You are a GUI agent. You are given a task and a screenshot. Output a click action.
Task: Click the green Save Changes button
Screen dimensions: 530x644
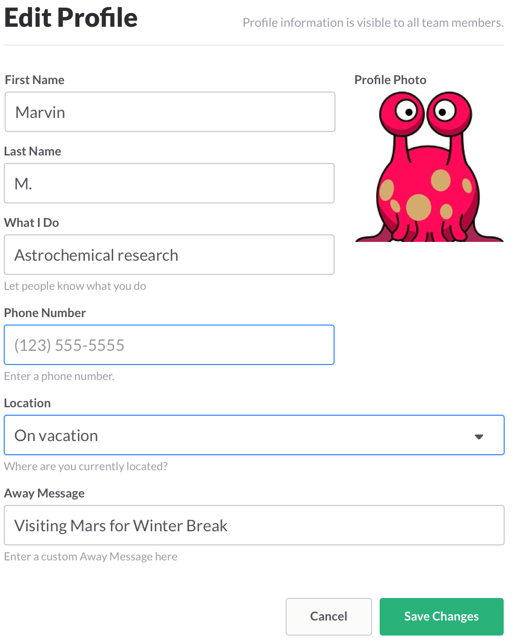pyautogui.click(x=441, y=616)
